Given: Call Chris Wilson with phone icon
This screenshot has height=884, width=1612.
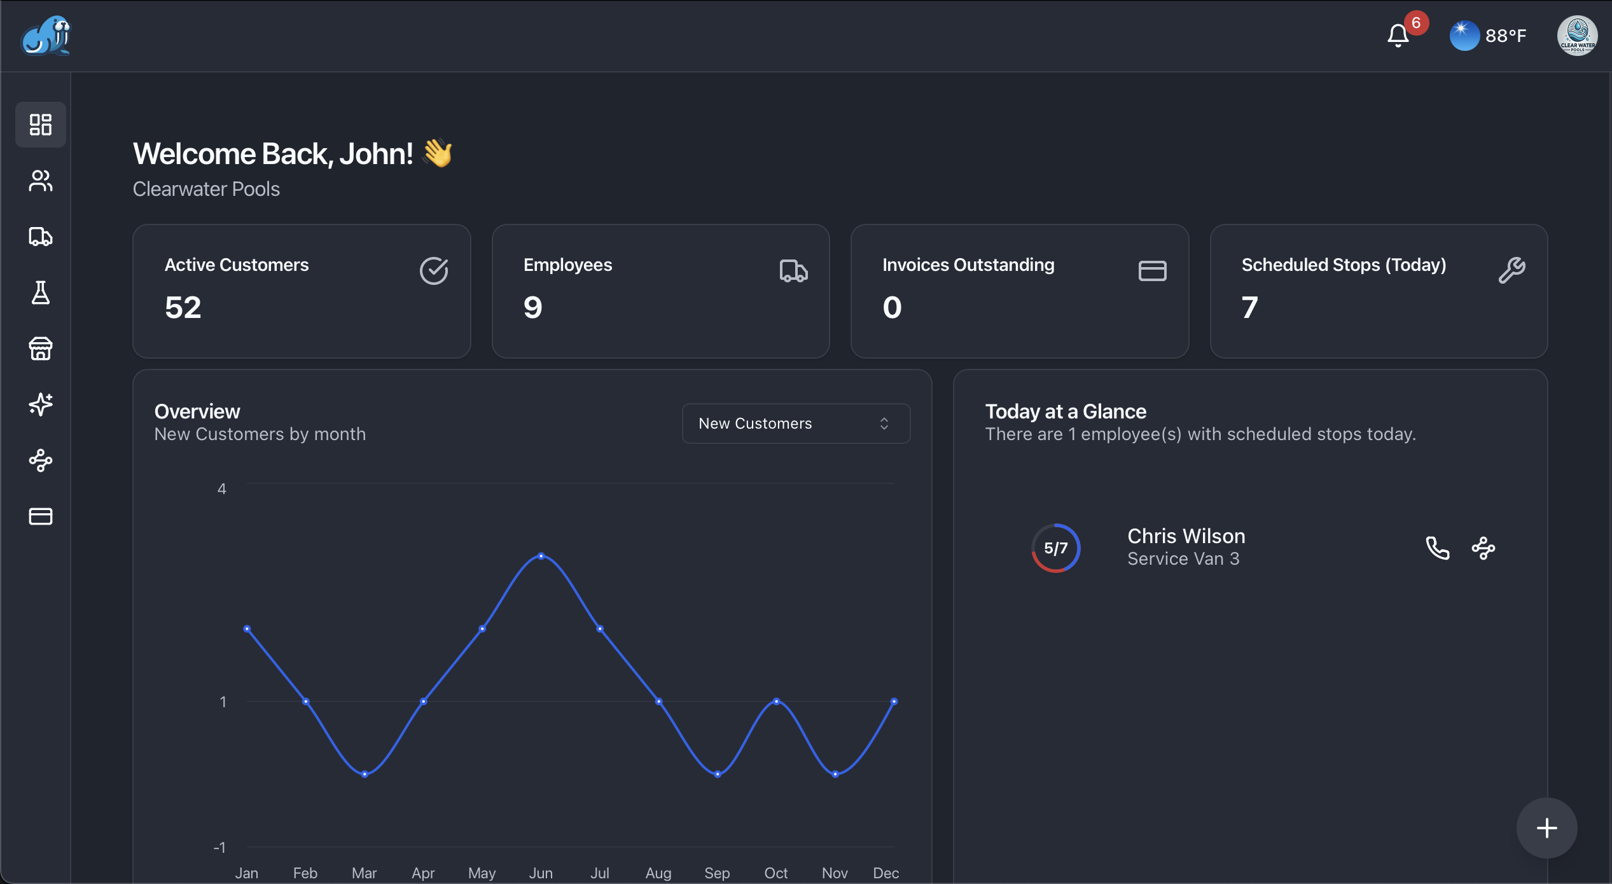Looking at the screenshot, I should (1438, 548).
